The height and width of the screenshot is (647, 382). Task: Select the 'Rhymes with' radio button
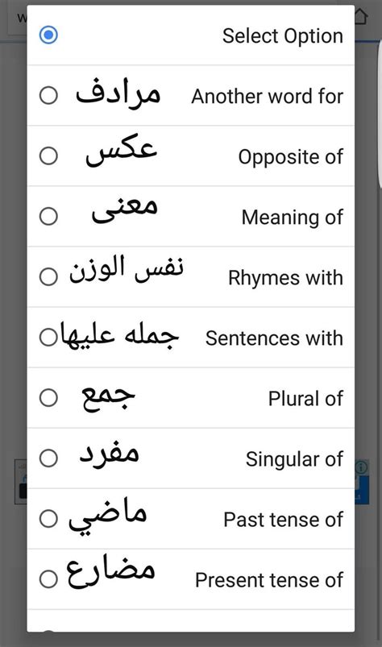click(x=48, y=276)
